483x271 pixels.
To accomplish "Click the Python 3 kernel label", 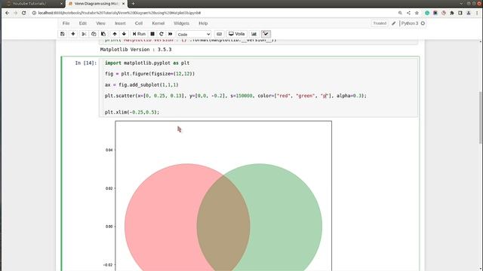I will pos(410,23).
